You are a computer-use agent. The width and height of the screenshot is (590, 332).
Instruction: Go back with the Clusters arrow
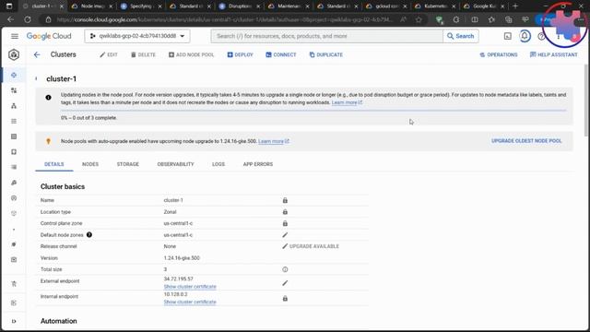(x=37, y=55)
